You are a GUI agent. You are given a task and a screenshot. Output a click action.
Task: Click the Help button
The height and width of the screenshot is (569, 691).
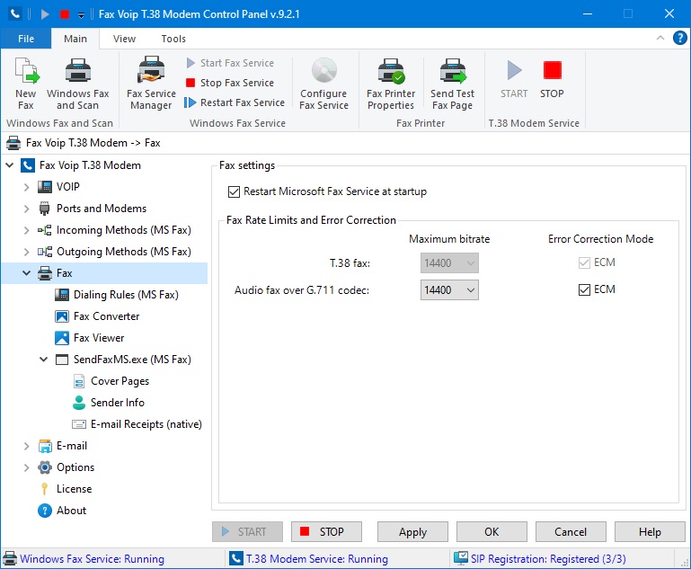(x=650, y=532)
